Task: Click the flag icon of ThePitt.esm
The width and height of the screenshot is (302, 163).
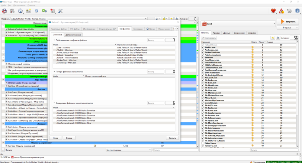Action: [252, 47]
